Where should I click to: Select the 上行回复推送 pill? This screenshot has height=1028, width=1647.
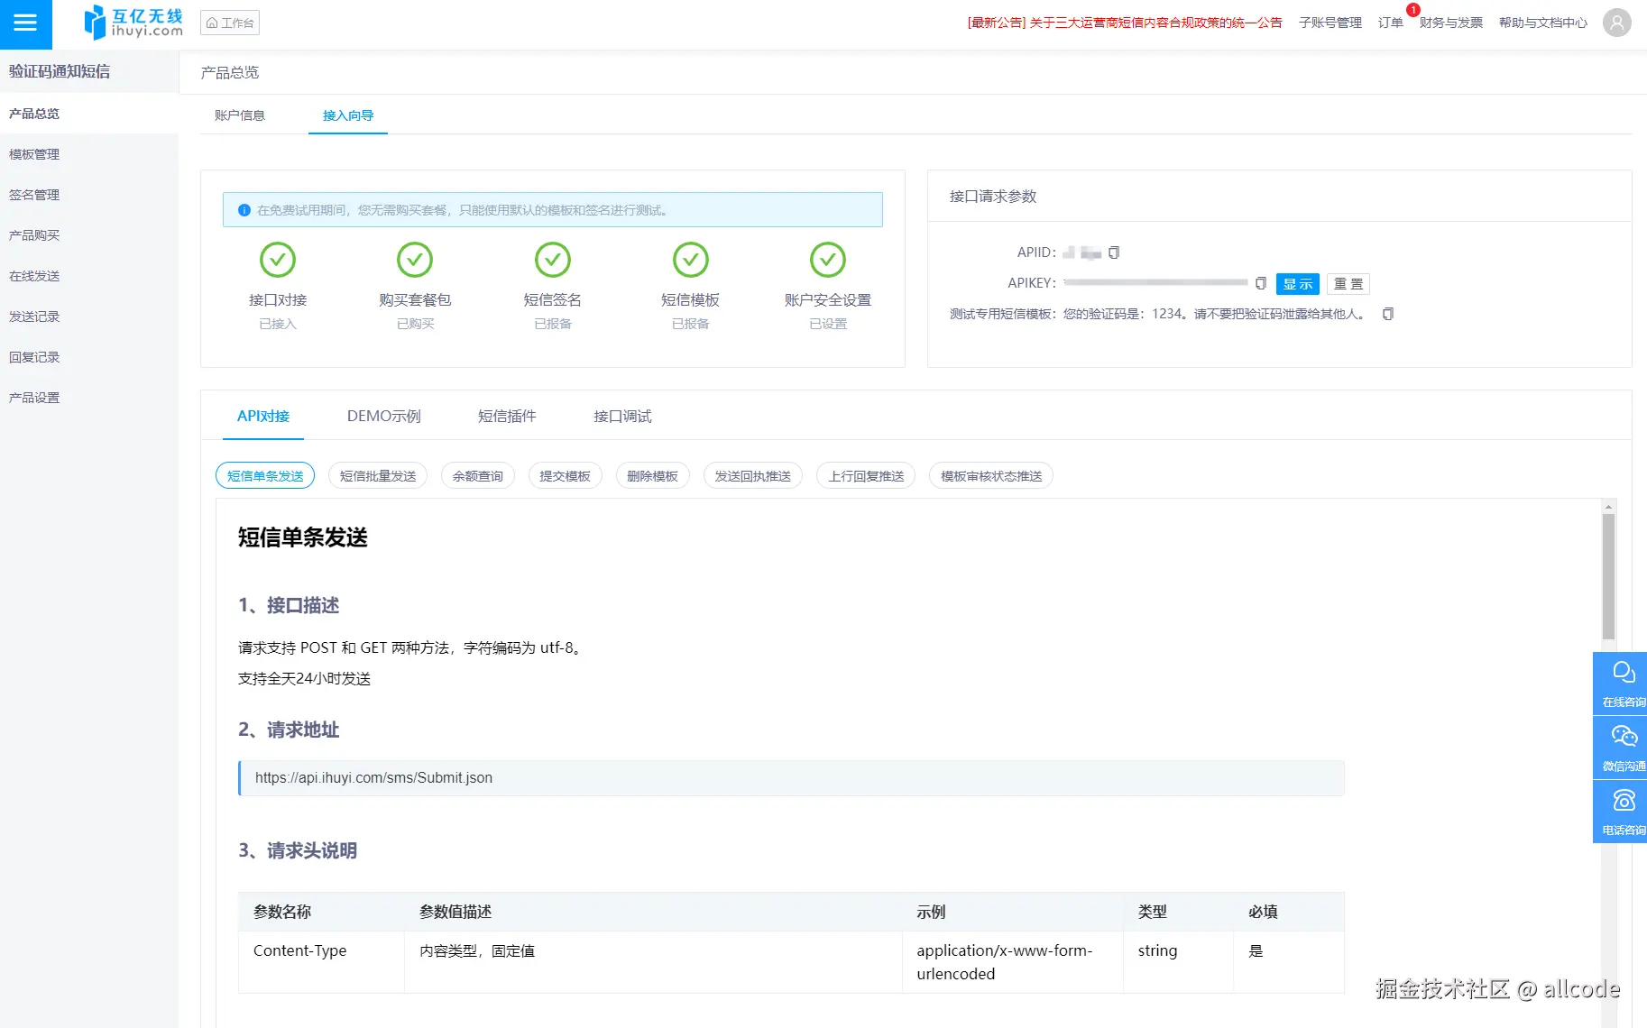(x=866, y=476)
